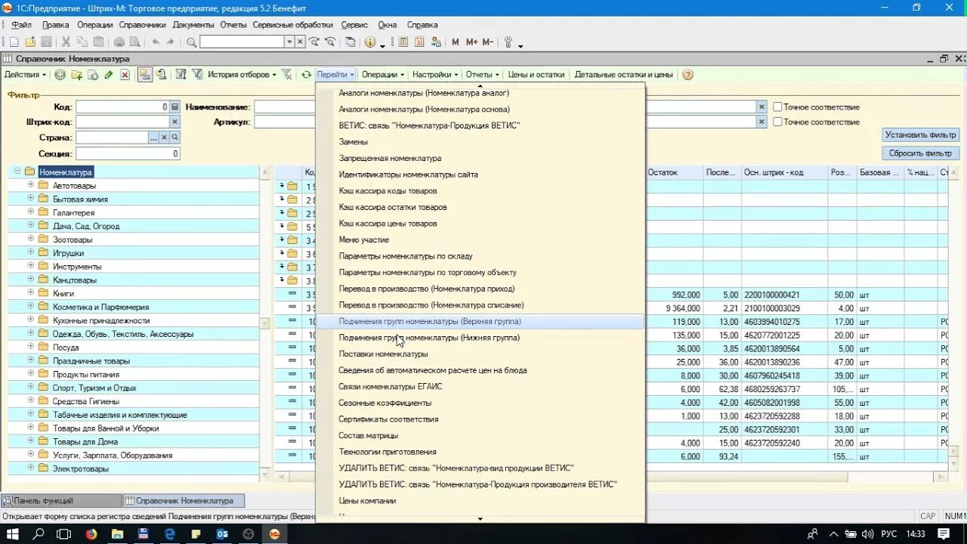Click barcode cell 4620772001225

point(784,335)
